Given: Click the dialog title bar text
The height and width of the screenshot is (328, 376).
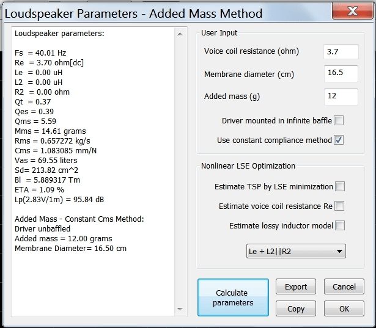Looking at the screenshot, I should [x=133, y=13].
